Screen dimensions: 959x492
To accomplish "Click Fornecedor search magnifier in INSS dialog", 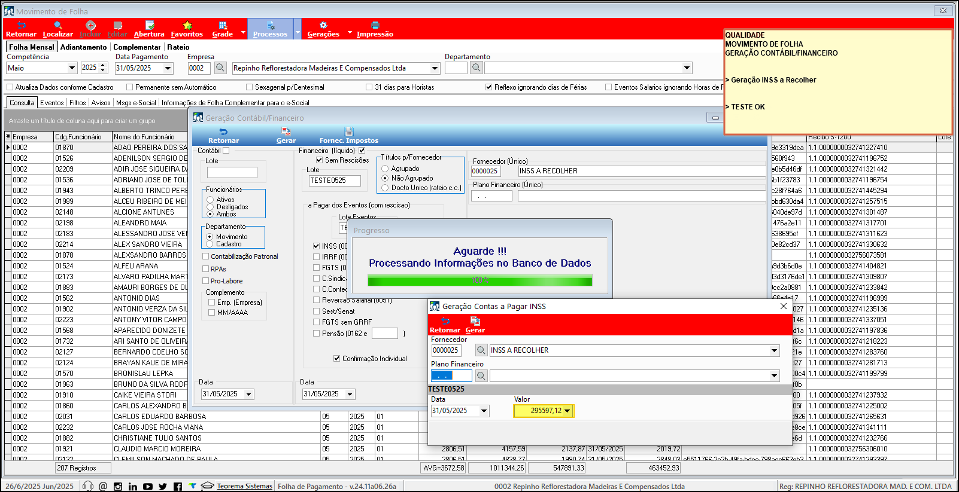I will [481, 350].
